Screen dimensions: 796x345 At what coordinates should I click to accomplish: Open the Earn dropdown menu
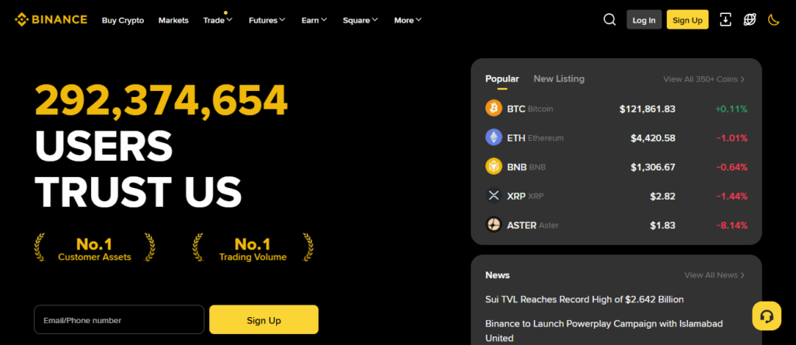pyautogui.click(x=314, y=20)
